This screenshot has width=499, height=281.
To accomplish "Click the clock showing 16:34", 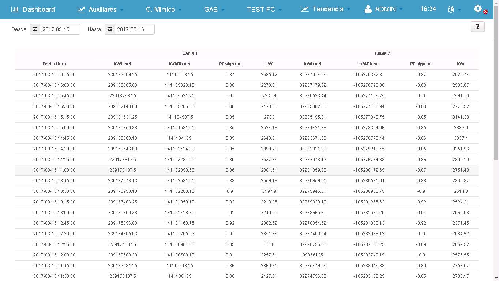I will pos(428,9).
